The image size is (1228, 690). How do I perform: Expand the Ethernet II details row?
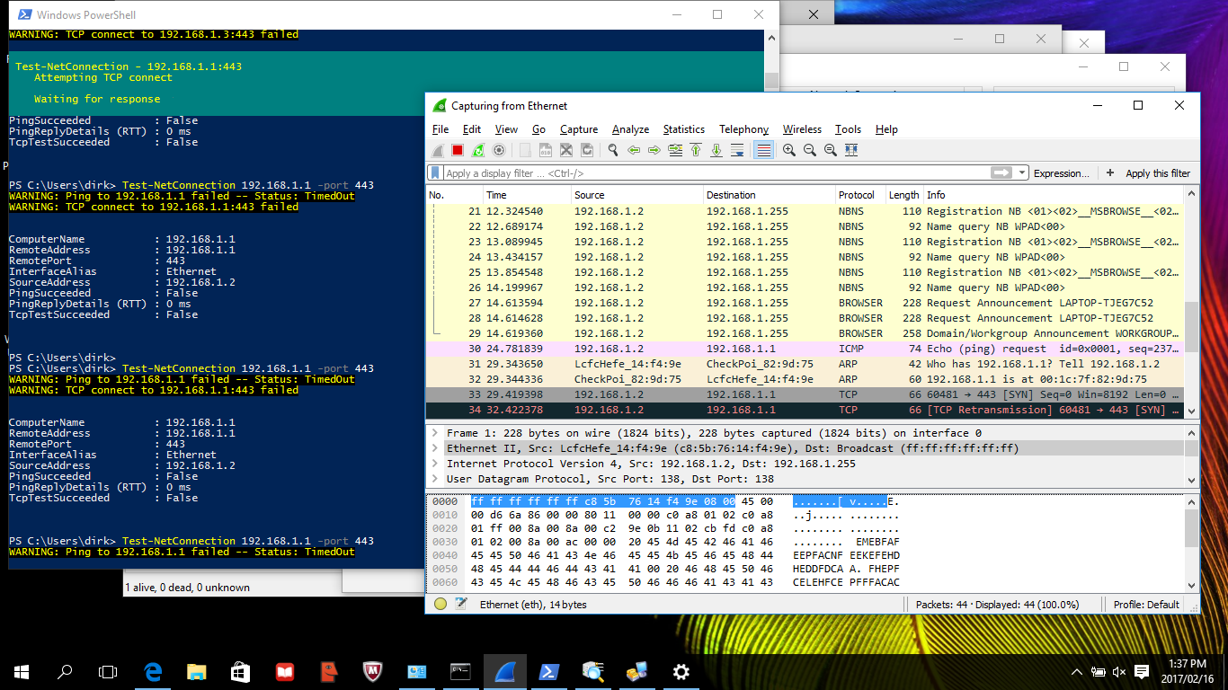coord(435,448)
